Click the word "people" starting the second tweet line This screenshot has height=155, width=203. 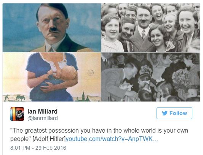click(x=19, y=139)
